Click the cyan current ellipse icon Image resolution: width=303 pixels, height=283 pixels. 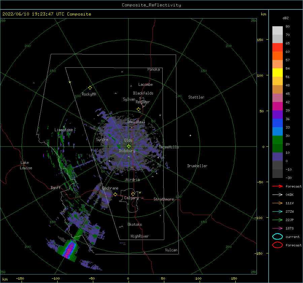click(x=277, y=237)
